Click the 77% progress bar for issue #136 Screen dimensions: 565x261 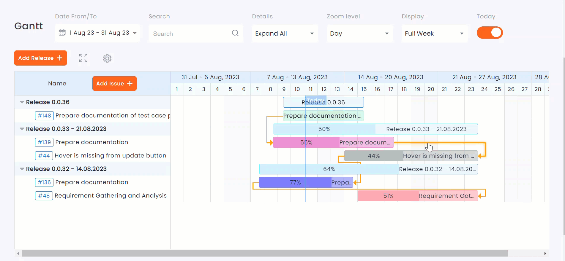[295, 183]
